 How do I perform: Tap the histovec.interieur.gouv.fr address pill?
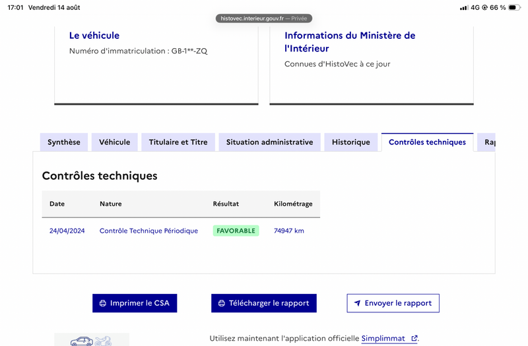coord(264,18)
